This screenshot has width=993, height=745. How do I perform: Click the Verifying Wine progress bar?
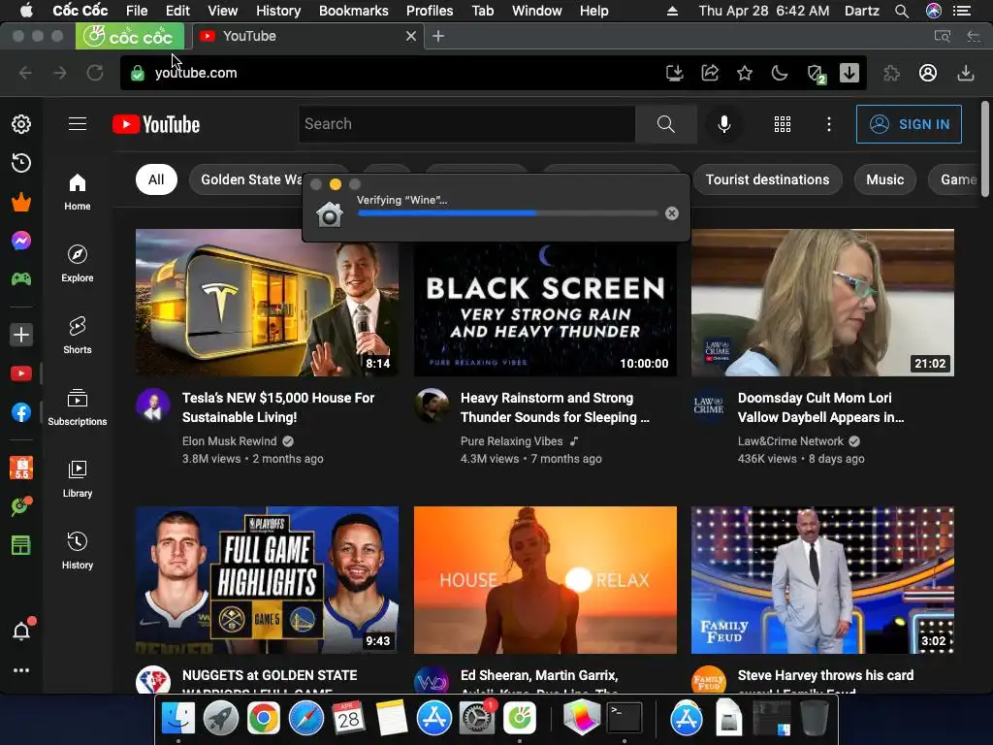click(508, 213)
